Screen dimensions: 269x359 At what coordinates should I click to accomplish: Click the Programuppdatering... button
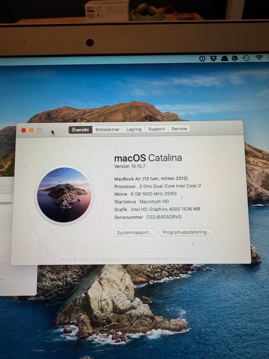tap(186, 232)
